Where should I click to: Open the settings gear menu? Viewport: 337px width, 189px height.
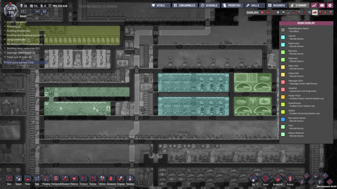[x=330, y=5]
